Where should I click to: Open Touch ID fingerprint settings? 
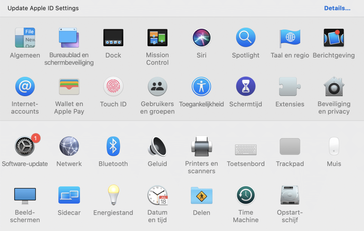[x=113, y=87]
